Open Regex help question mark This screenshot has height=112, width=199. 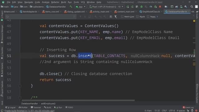[157, 16]
